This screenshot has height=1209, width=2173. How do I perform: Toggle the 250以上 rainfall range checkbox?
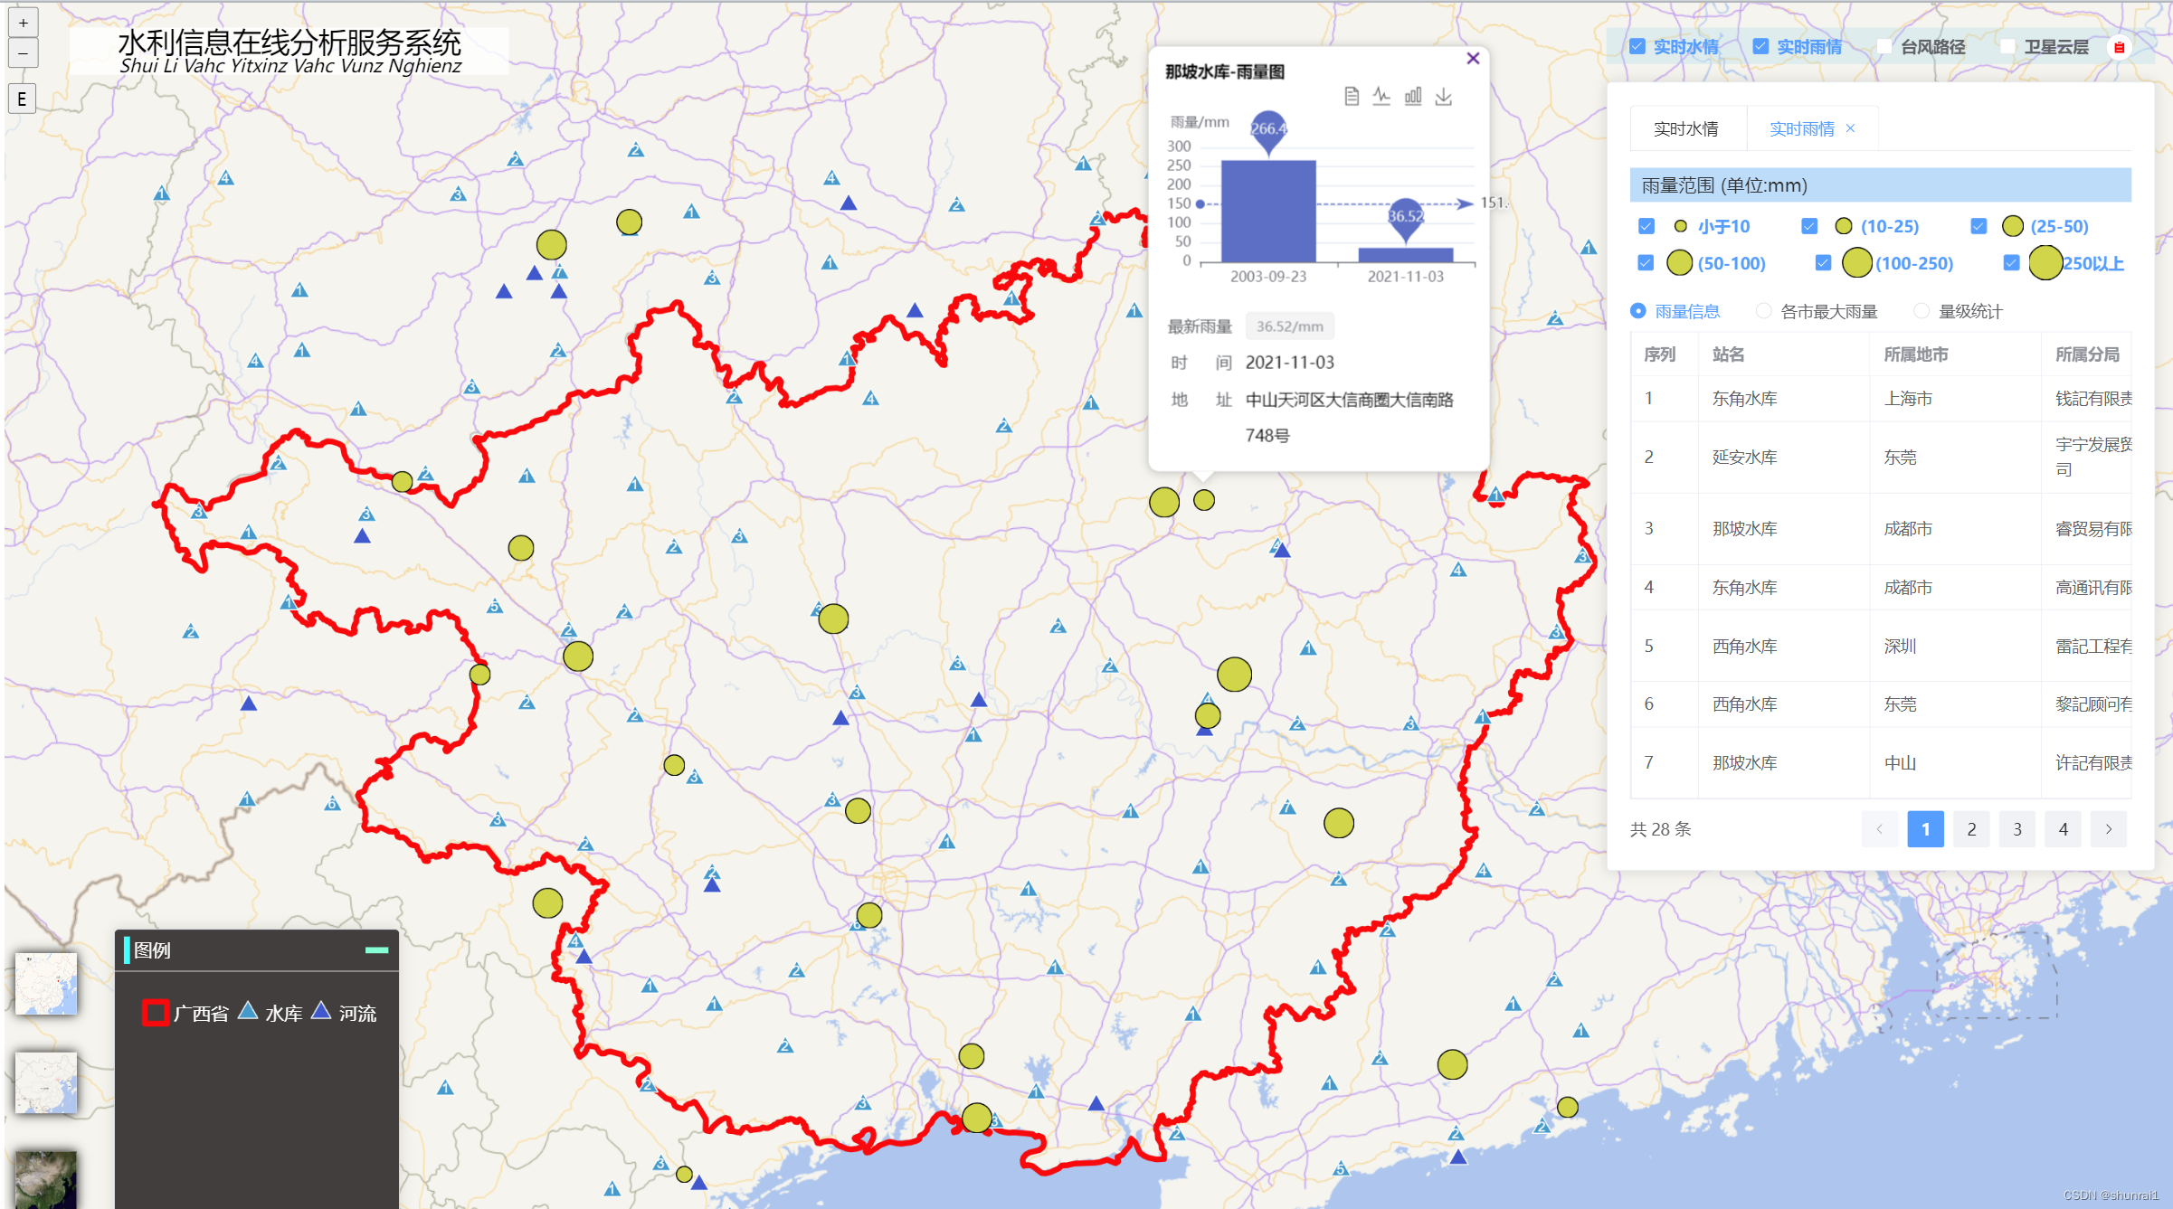pos(2010,263)
